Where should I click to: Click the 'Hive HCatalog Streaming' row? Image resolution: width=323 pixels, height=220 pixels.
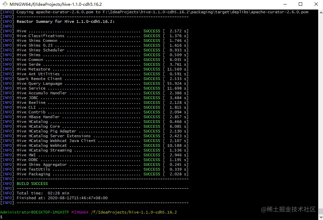coord(94,150)
